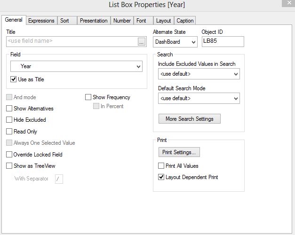This screenshot has height=235, width=295.
Task: Click the Object ID input field
Action: coord(223,41)
